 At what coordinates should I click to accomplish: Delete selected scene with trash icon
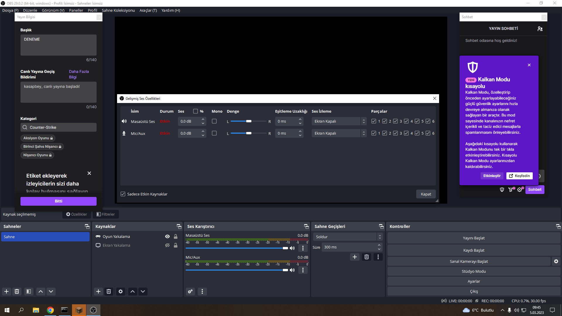point(17,291)
